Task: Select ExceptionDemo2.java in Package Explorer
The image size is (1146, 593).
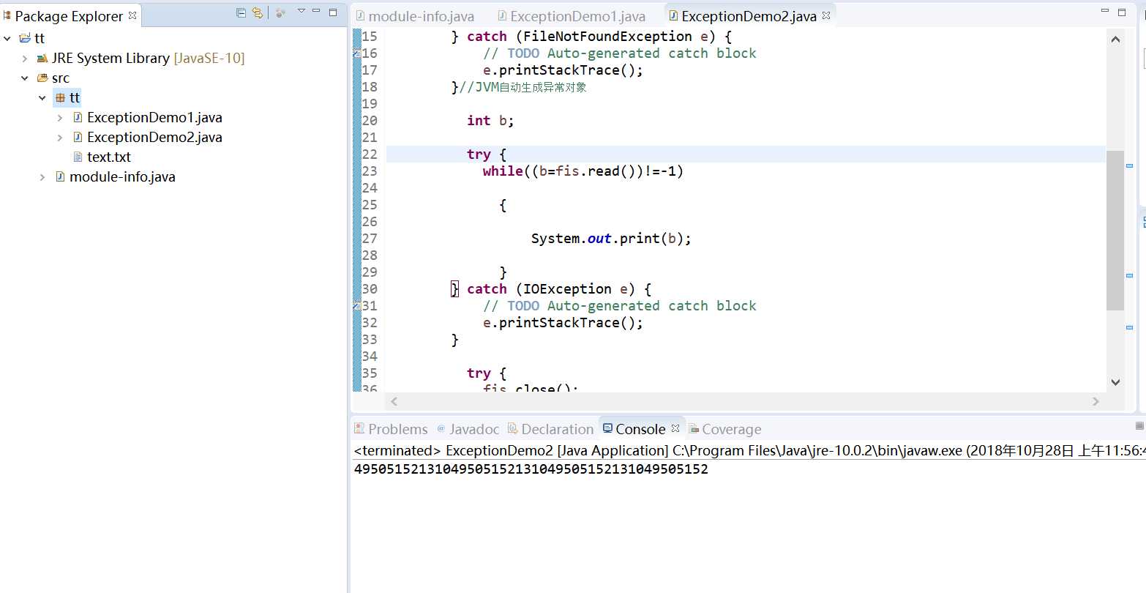Action: [x=154, y=137]
